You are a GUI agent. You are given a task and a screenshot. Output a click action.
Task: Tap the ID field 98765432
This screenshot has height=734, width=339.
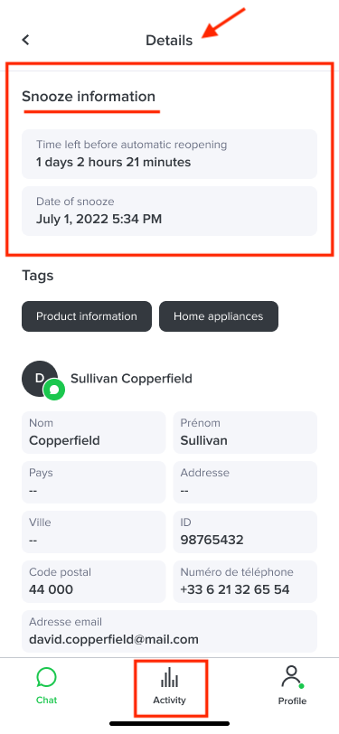(x=245, y=532)
